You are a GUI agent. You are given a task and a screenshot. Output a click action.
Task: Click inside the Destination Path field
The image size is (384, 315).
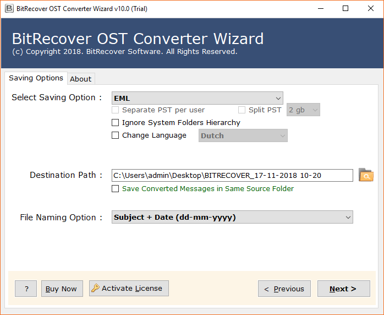232,175
